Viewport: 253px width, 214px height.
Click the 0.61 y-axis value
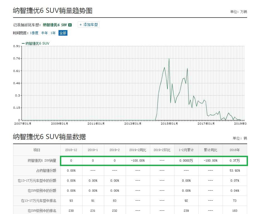click(x=16, y=71)
